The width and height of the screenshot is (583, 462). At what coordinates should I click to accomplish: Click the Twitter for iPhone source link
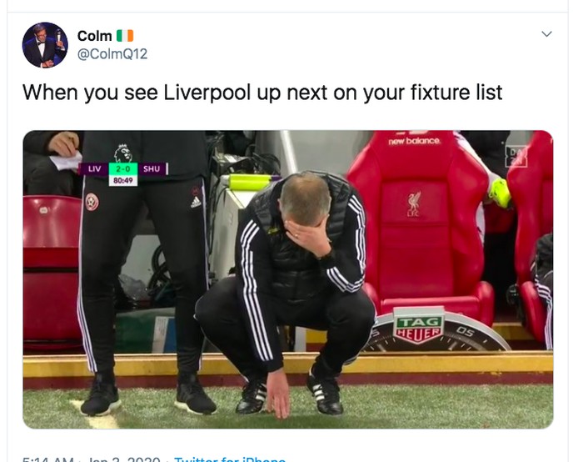pos(230,459)
